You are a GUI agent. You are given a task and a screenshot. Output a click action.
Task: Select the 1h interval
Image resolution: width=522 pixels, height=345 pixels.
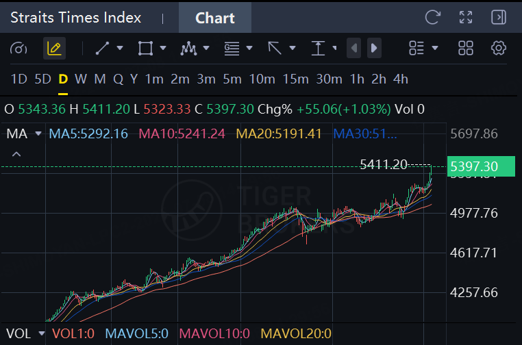(x=357, y=79)
